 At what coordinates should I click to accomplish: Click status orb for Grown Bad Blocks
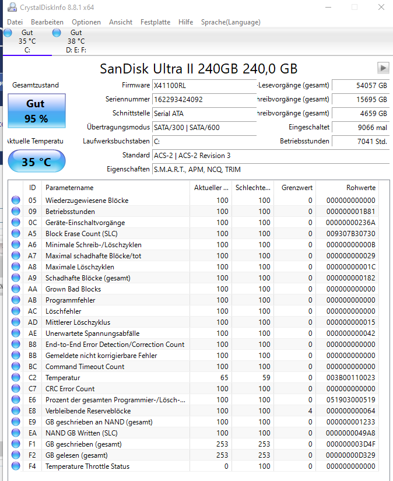16,289
